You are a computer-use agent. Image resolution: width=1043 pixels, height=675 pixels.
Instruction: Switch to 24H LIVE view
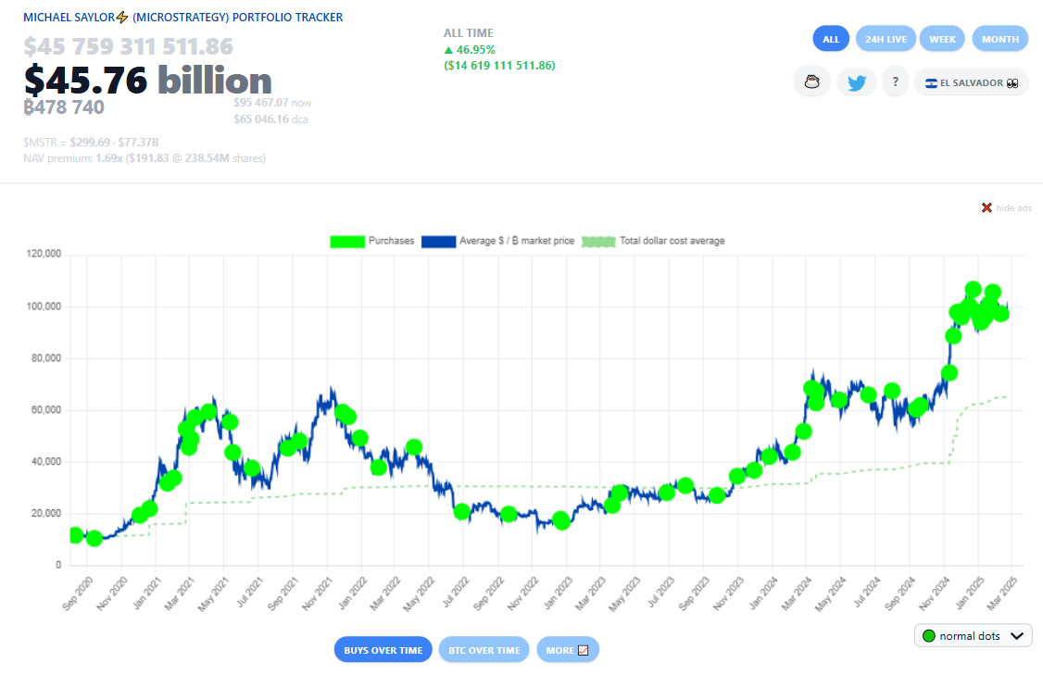point(886,38)
